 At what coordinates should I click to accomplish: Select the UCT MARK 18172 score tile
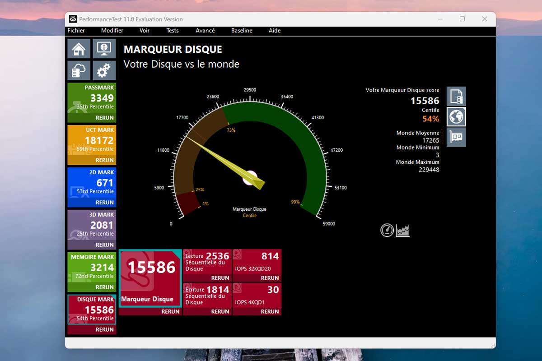pyautogui.click(x=92, y=140)
